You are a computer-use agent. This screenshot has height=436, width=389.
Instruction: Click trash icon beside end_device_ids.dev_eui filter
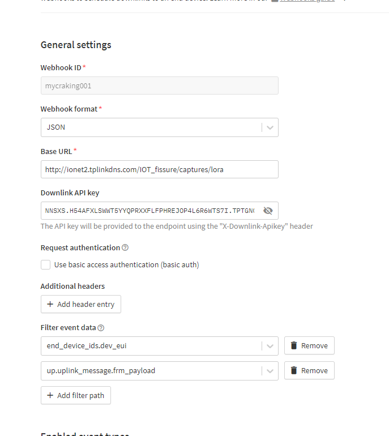pyautogui.click(x=294, y=345)
